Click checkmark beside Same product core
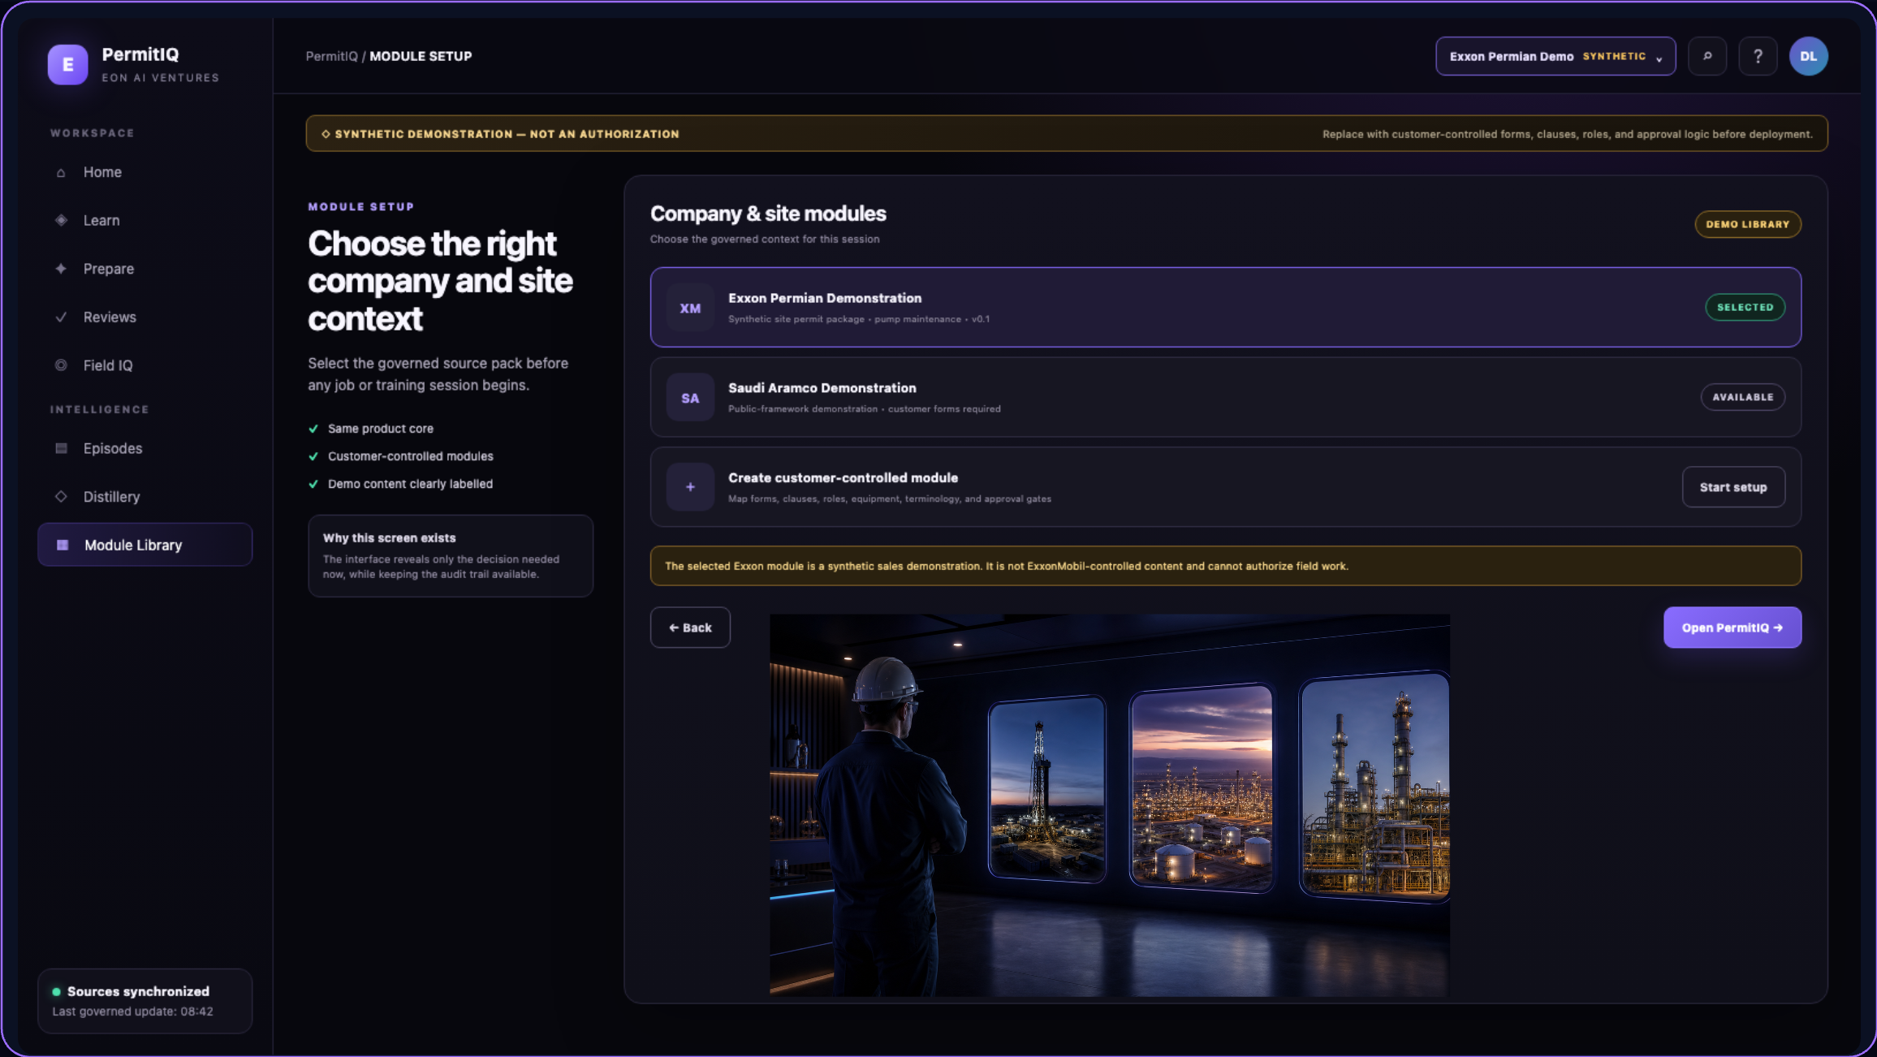 click(313, 429)
